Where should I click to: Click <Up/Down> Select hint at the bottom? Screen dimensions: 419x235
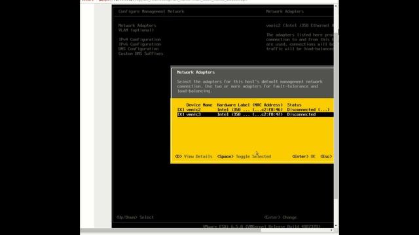point(135,217)
